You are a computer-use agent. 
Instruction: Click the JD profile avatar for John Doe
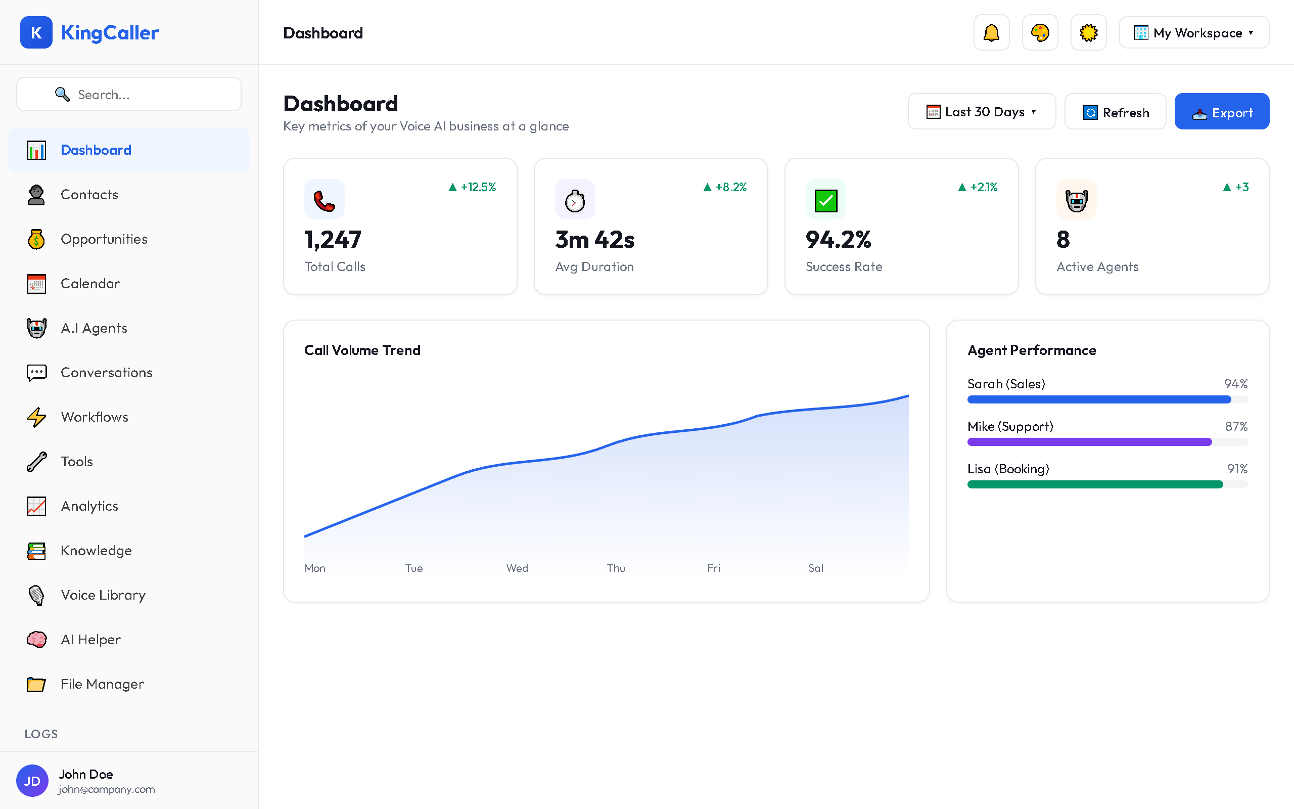click(32, 781)
